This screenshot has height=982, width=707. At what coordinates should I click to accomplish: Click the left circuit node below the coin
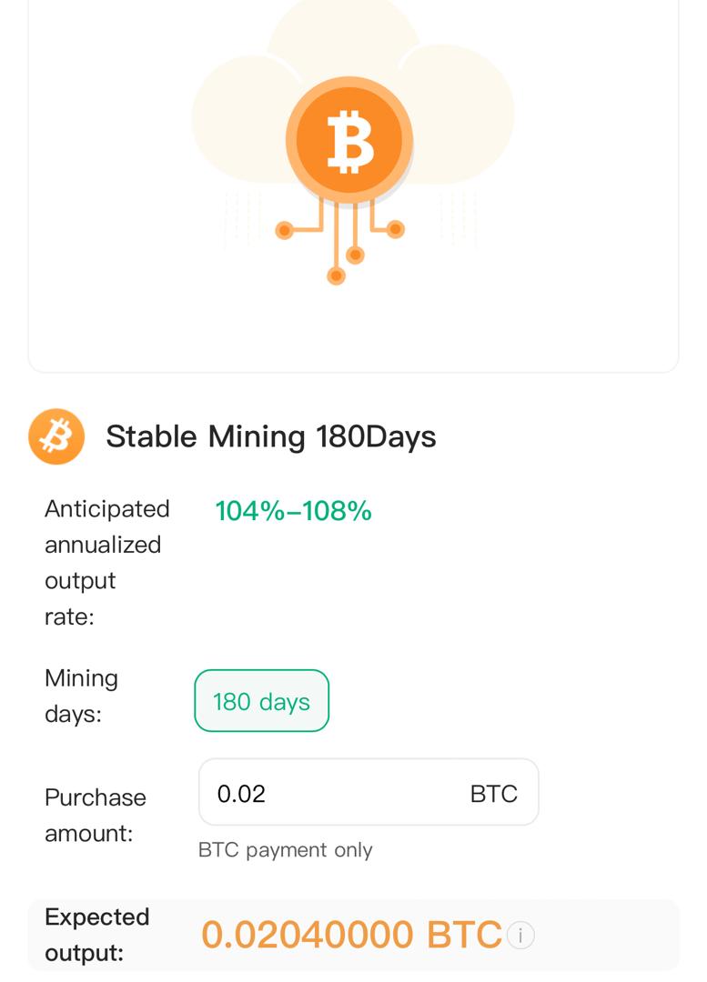point(284,231)
